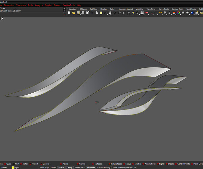Click the Open file folder icon
Screen dimensions: 203x169
pos(74,13)
